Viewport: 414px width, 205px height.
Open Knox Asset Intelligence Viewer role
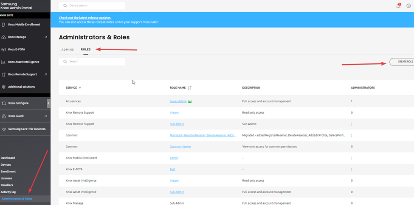click(x=174, y=180)
